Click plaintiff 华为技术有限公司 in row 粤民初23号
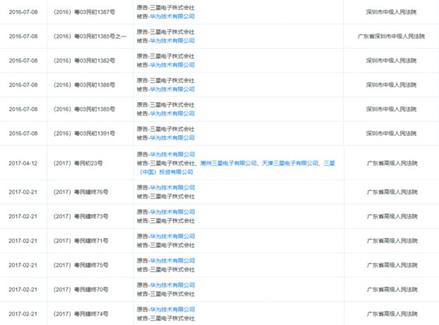 coord(172,154)
